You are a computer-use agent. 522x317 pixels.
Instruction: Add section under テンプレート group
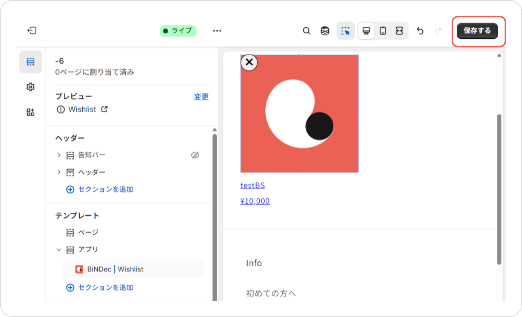coord(100,287)
